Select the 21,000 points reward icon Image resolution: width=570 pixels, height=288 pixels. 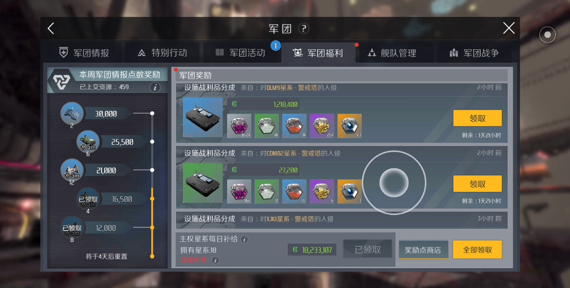(x=72, y=170)
